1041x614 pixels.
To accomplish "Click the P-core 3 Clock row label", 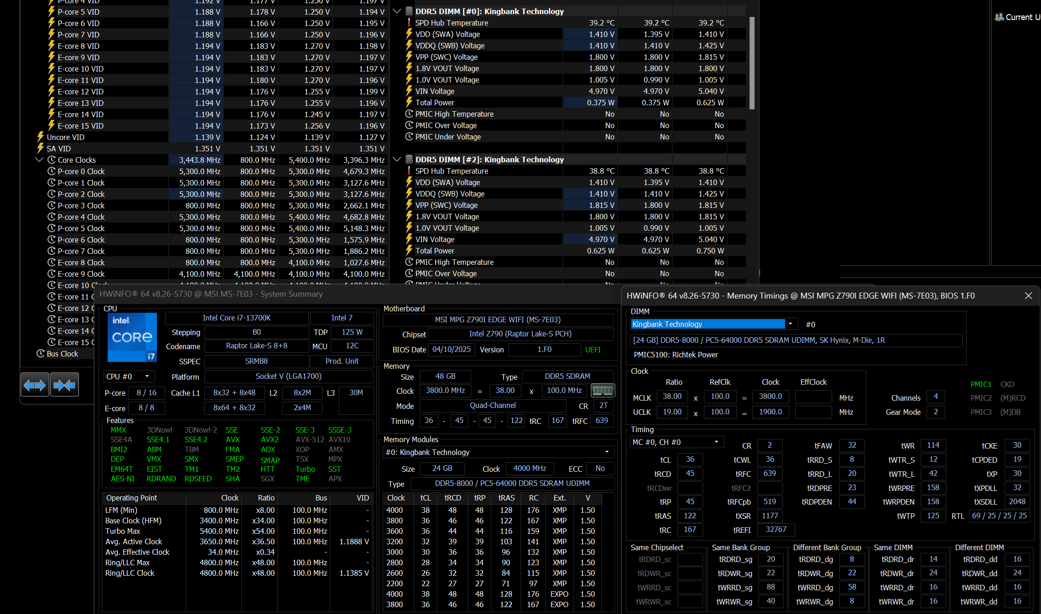I will pyautogui.click(x=81, y=205).
